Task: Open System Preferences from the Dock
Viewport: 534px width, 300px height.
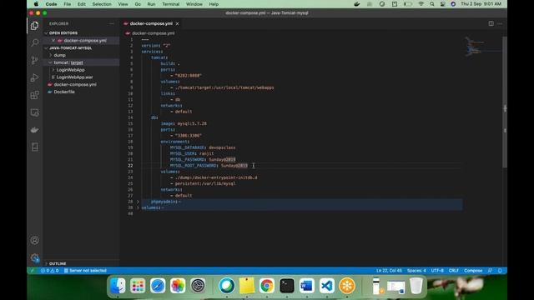Action: point(198,285)
